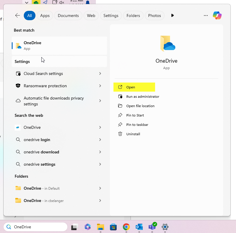Open Settings gear from the taskbar
The image size is (236, 233).
coord(165,227)
